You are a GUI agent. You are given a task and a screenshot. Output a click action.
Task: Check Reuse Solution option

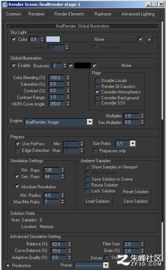click(x=87, y=185)
